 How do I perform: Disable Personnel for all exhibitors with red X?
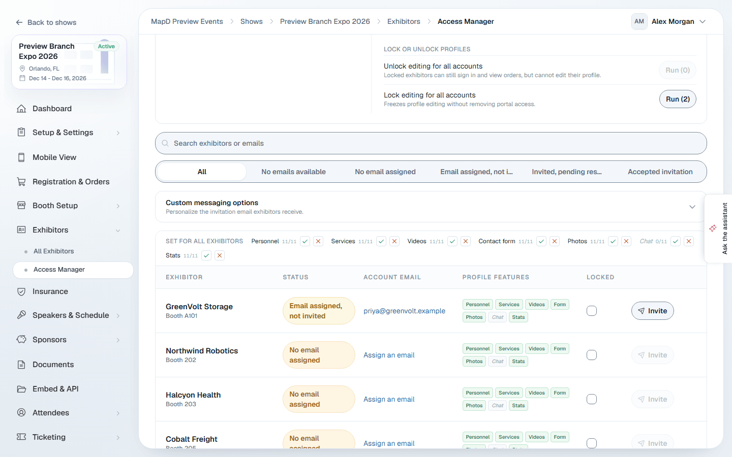(318, 241)
